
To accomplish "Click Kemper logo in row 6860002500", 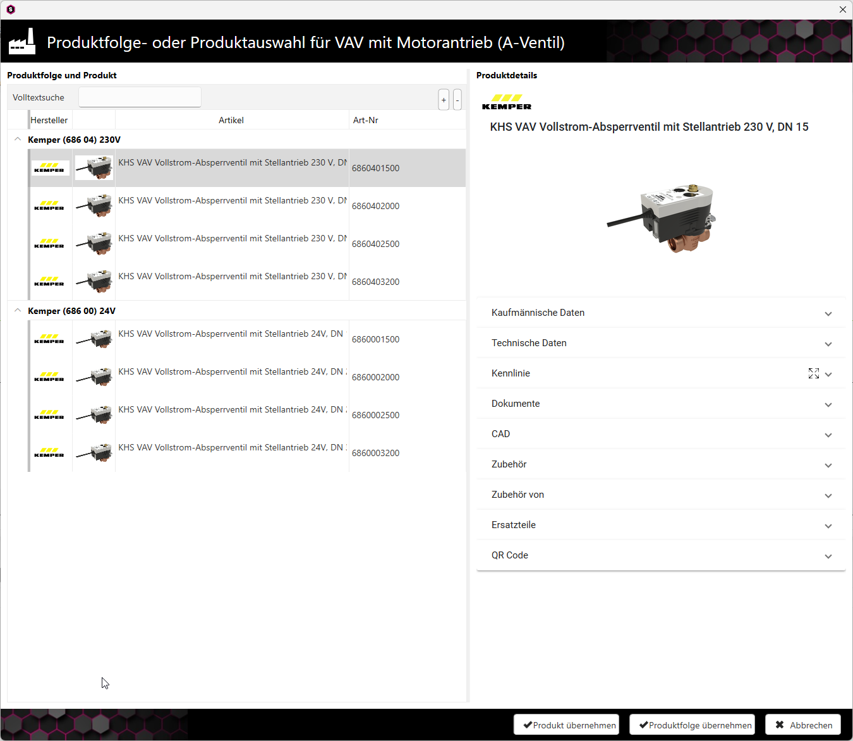I will click(x=50, y=415).
